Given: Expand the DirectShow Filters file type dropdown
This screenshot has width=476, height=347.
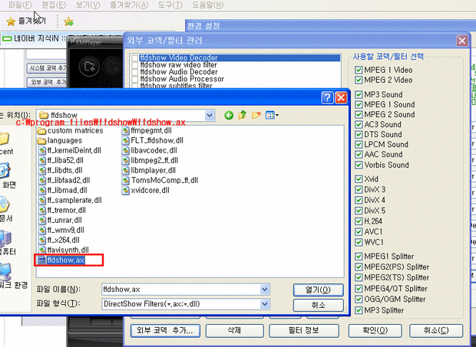Looking at the screenshot, I should pyautogui.click(x=265, y=304).
